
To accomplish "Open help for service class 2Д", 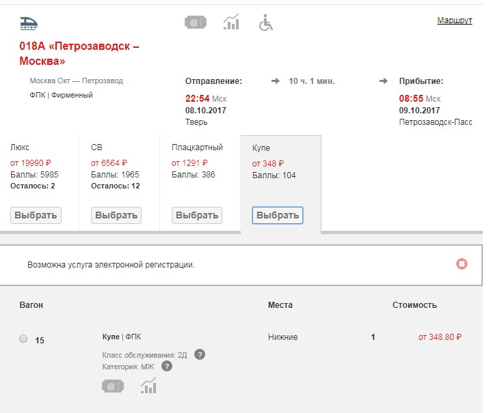I will (x=200, y=354).
